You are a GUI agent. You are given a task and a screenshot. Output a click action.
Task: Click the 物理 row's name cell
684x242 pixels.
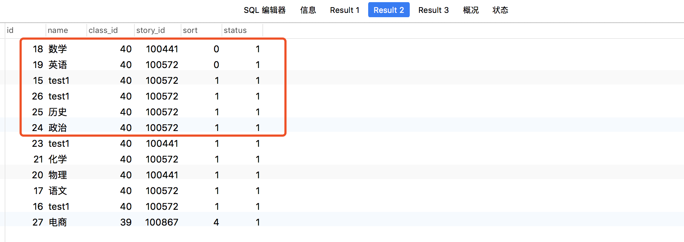pyautogui.click(x=57, y=175)
